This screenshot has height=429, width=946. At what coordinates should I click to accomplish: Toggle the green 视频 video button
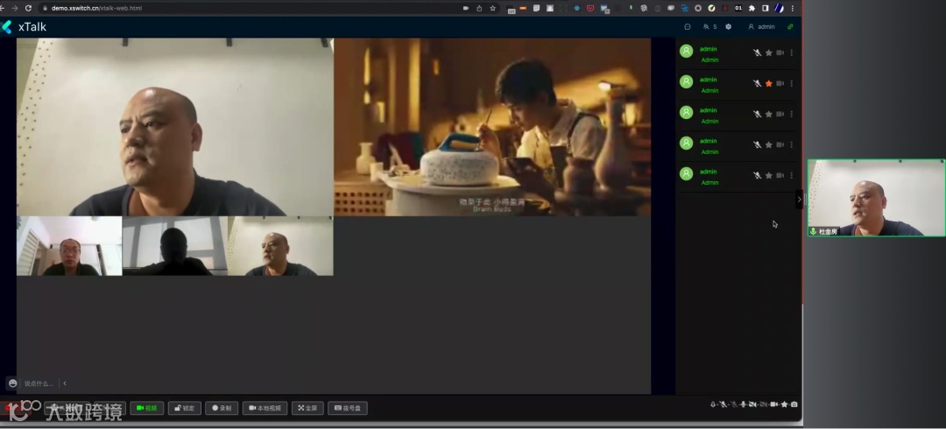[x=146, y=408]
